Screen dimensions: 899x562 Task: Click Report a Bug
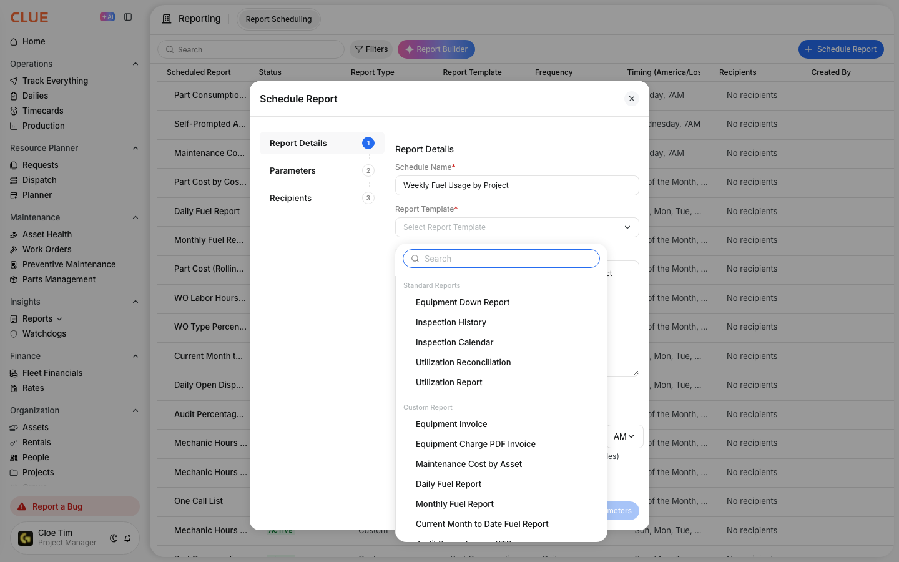point(75,506)
